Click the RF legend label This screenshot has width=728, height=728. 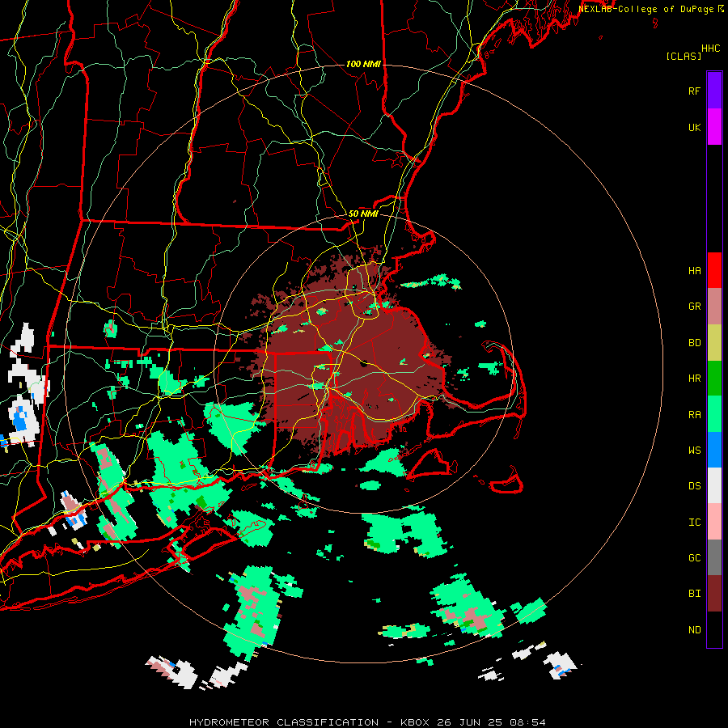coord(694,91)
